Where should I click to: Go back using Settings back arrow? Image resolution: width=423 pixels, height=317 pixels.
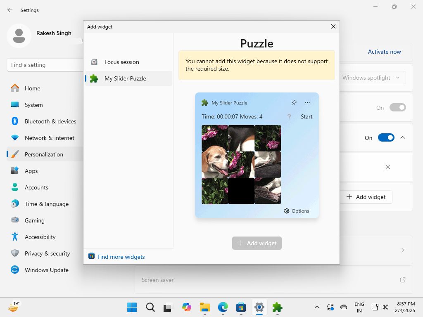[x=10, y=10]
